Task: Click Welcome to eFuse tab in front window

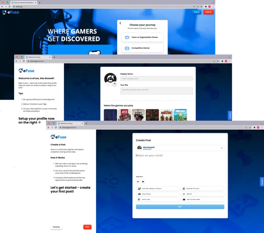Action: (x=70, y=123)
